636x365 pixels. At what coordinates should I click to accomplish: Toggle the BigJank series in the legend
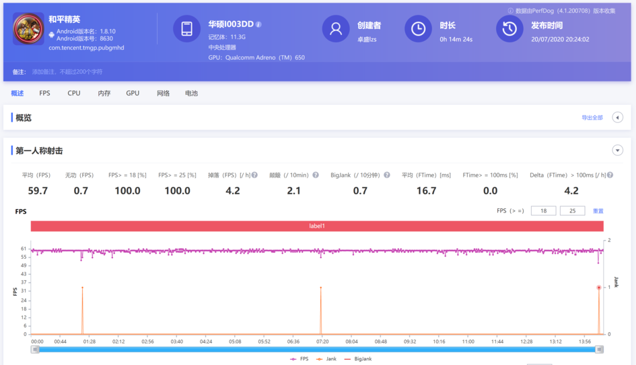pos(358,359)
